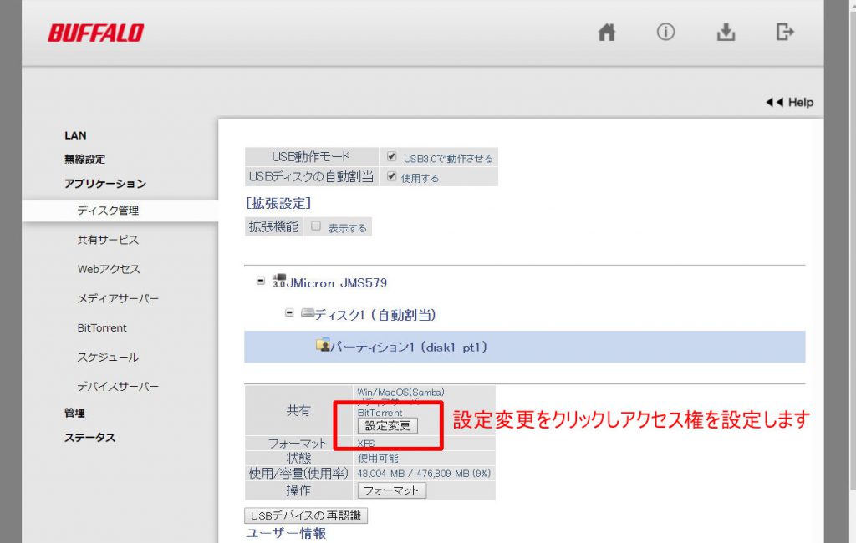856x543 pixels.
Task: Select パーティション1 (disk1_pt1) row
Action: point(524,346)
